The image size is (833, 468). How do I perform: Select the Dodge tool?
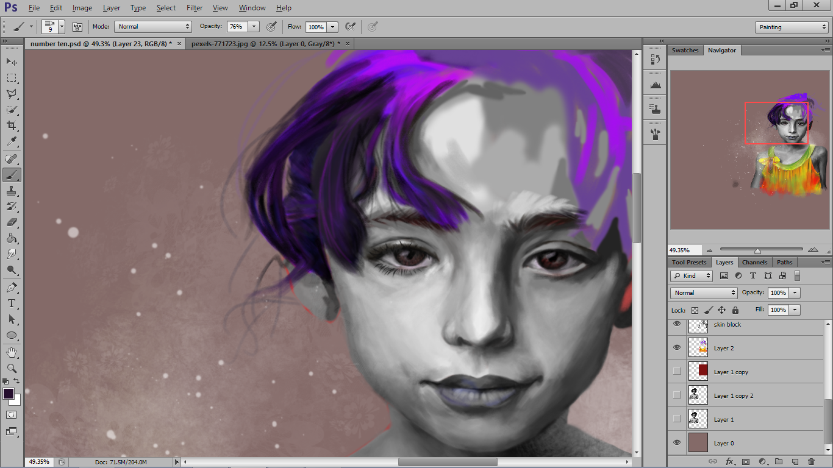(12, 270)
